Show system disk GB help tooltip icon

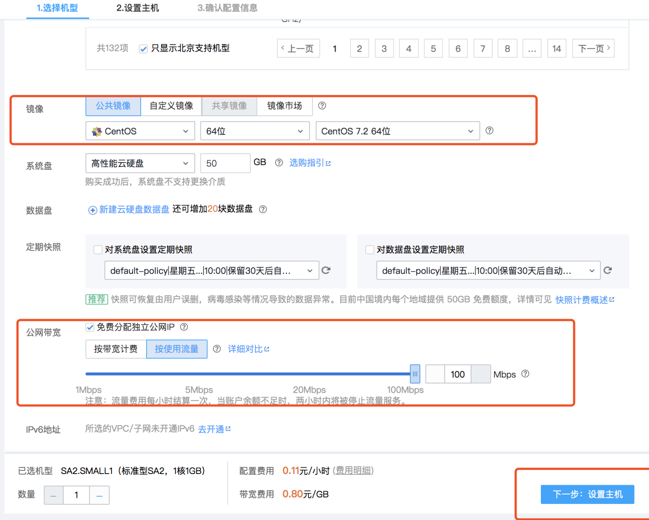[x=279, y=163]
